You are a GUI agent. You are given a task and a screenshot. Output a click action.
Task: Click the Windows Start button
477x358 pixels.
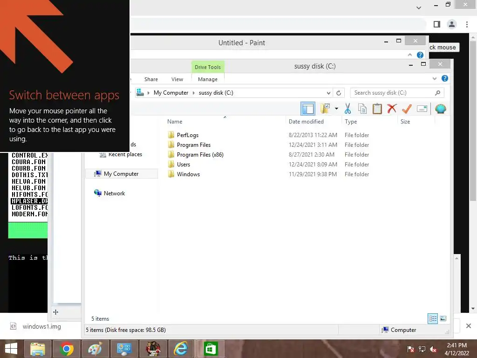pyautogui.click(x=11, y=349)
